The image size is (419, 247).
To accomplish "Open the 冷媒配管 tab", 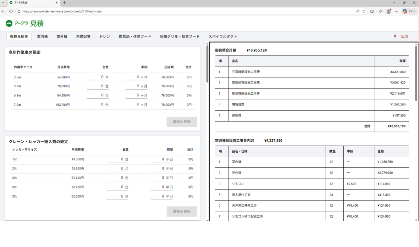I will (x=83, y=36).
